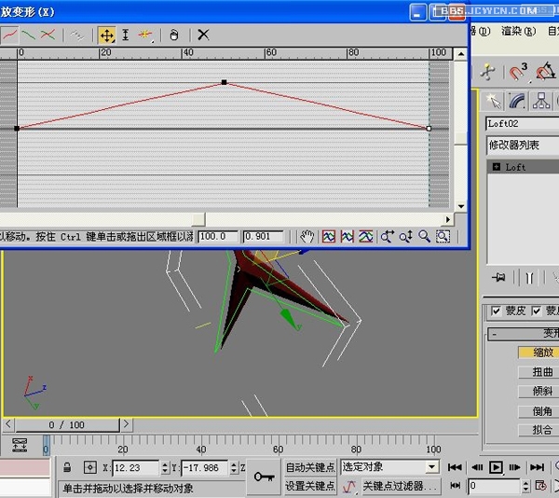Image resolution: width=559 pixels, height=498 pixels.
Task: Toggle the Show End Result icon
Action: coord(529,277)
